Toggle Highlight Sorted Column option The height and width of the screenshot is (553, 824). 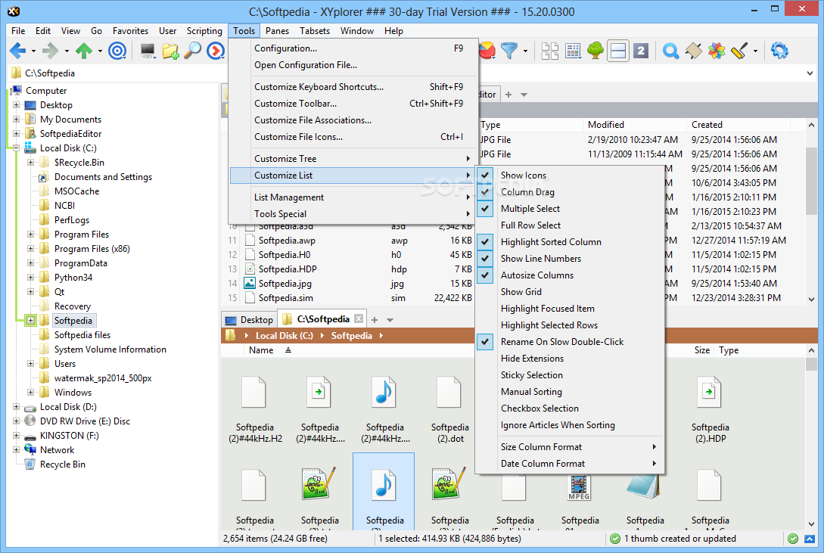pos(570,242)
